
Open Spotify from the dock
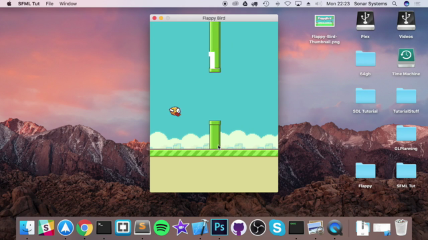(161, 227)
